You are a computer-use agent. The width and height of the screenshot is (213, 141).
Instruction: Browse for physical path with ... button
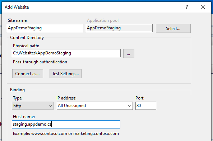129,54
